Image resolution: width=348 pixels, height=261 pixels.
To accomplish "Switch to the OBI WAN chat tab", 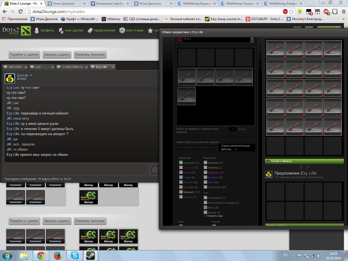I will [15, 67].
